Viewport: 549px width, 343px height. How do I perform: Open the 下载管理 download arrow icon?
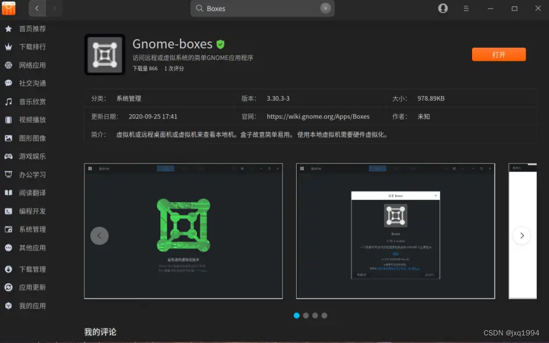[8, 269]
